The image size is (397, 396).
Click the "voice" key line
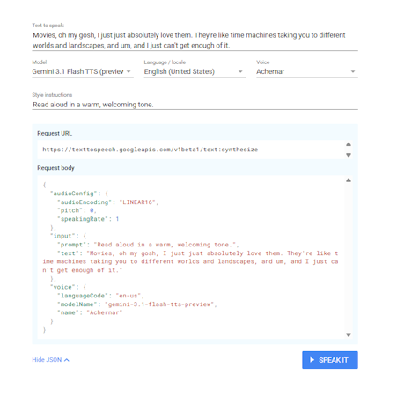pos(68,287)
